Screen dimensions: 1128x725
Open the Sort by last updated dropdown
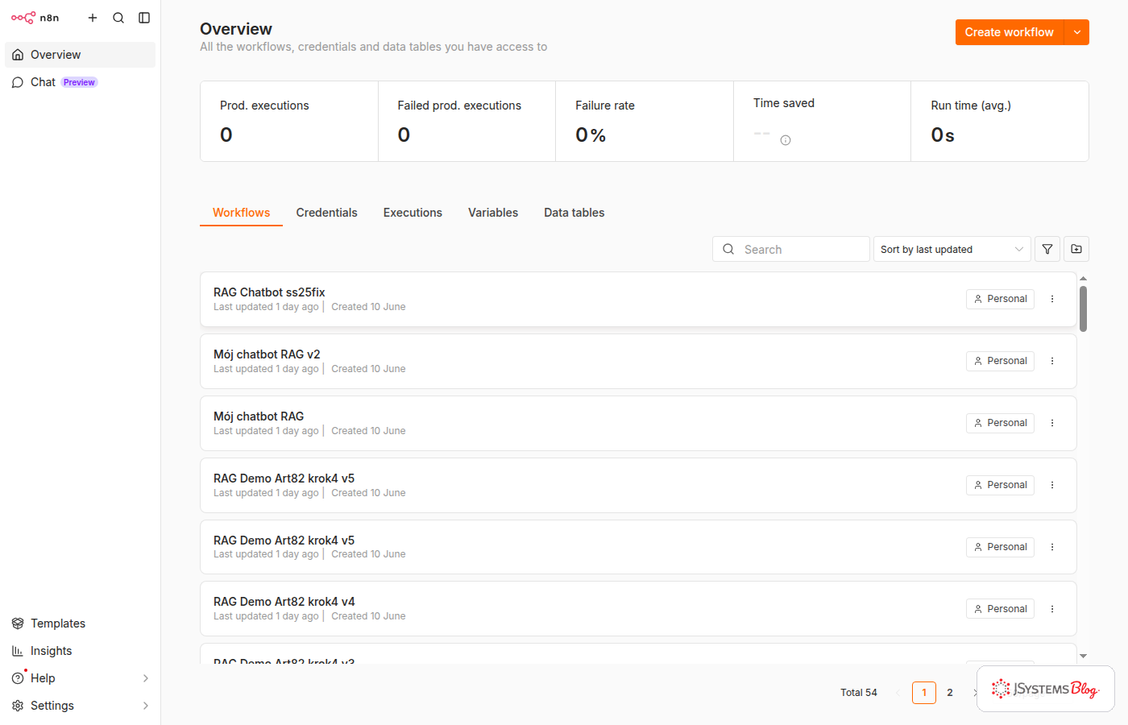(x=952, y=249)
